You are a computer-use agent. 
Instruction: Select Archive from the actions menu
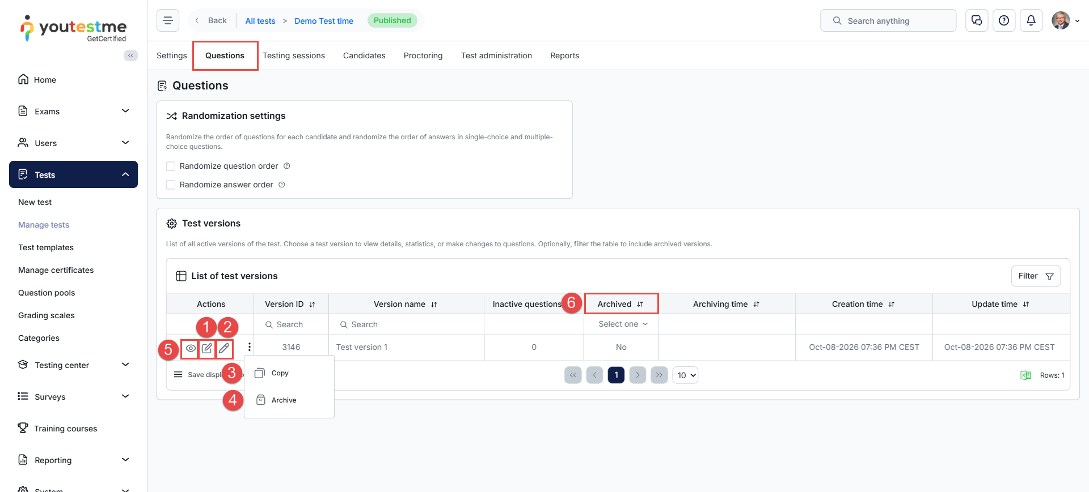click(x=289, y=400)
